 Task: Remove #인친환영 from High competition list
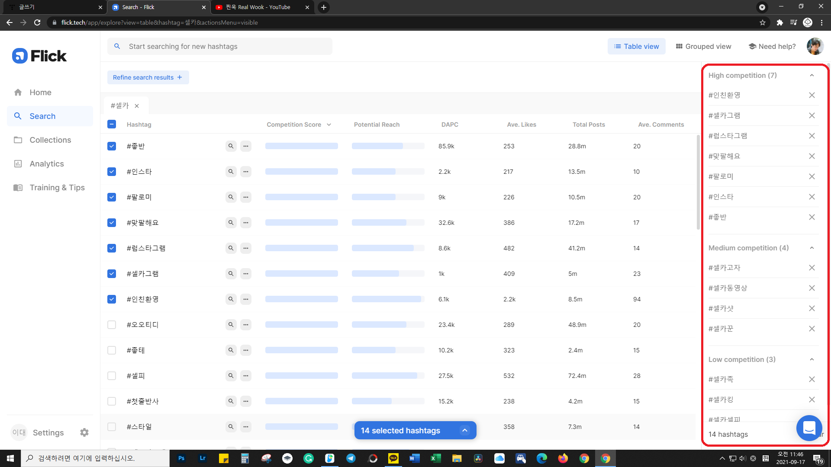point(812,95)
